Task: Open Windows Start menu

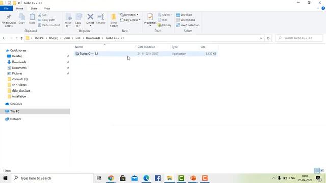Action: [x=5, y=178]
